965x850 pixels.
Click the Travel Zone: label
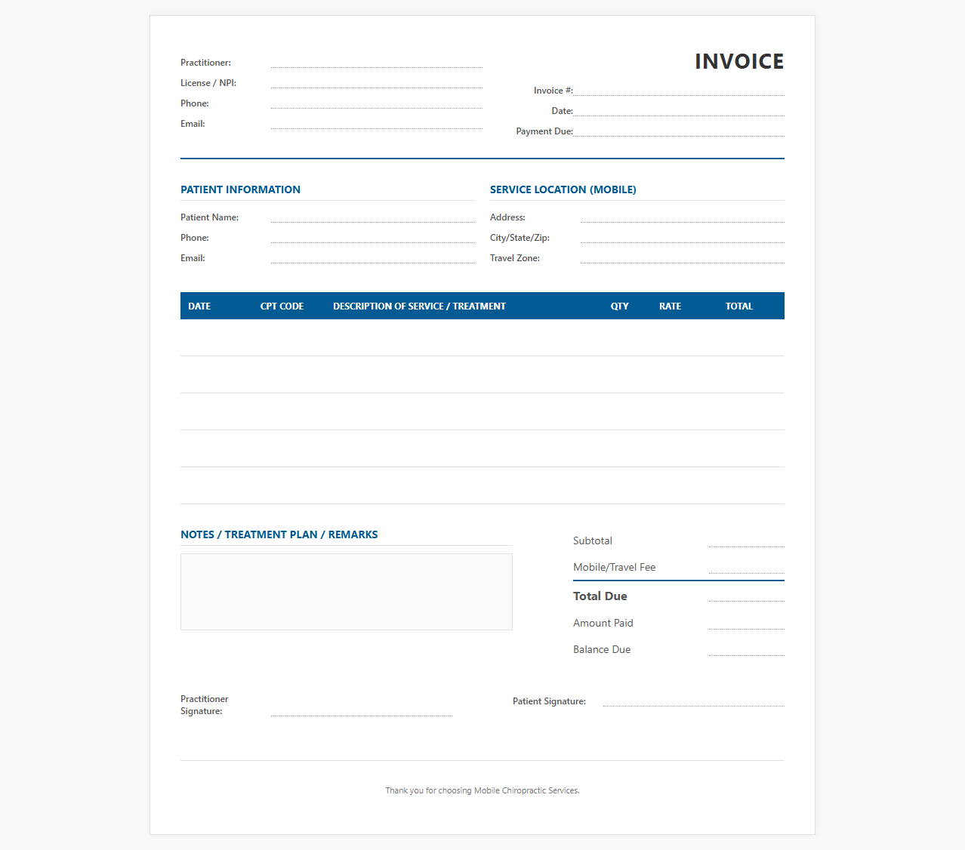pos(515,258)
